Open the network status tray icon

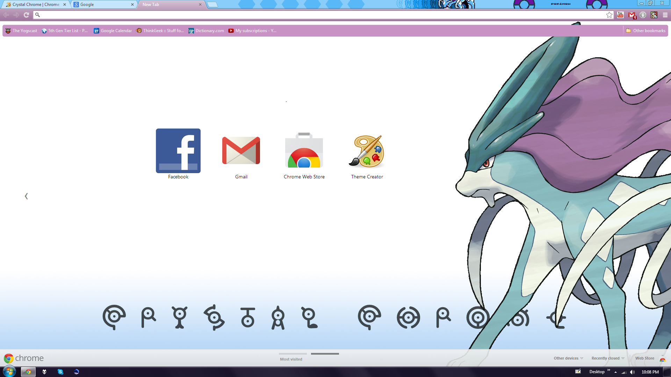point(624,372)
